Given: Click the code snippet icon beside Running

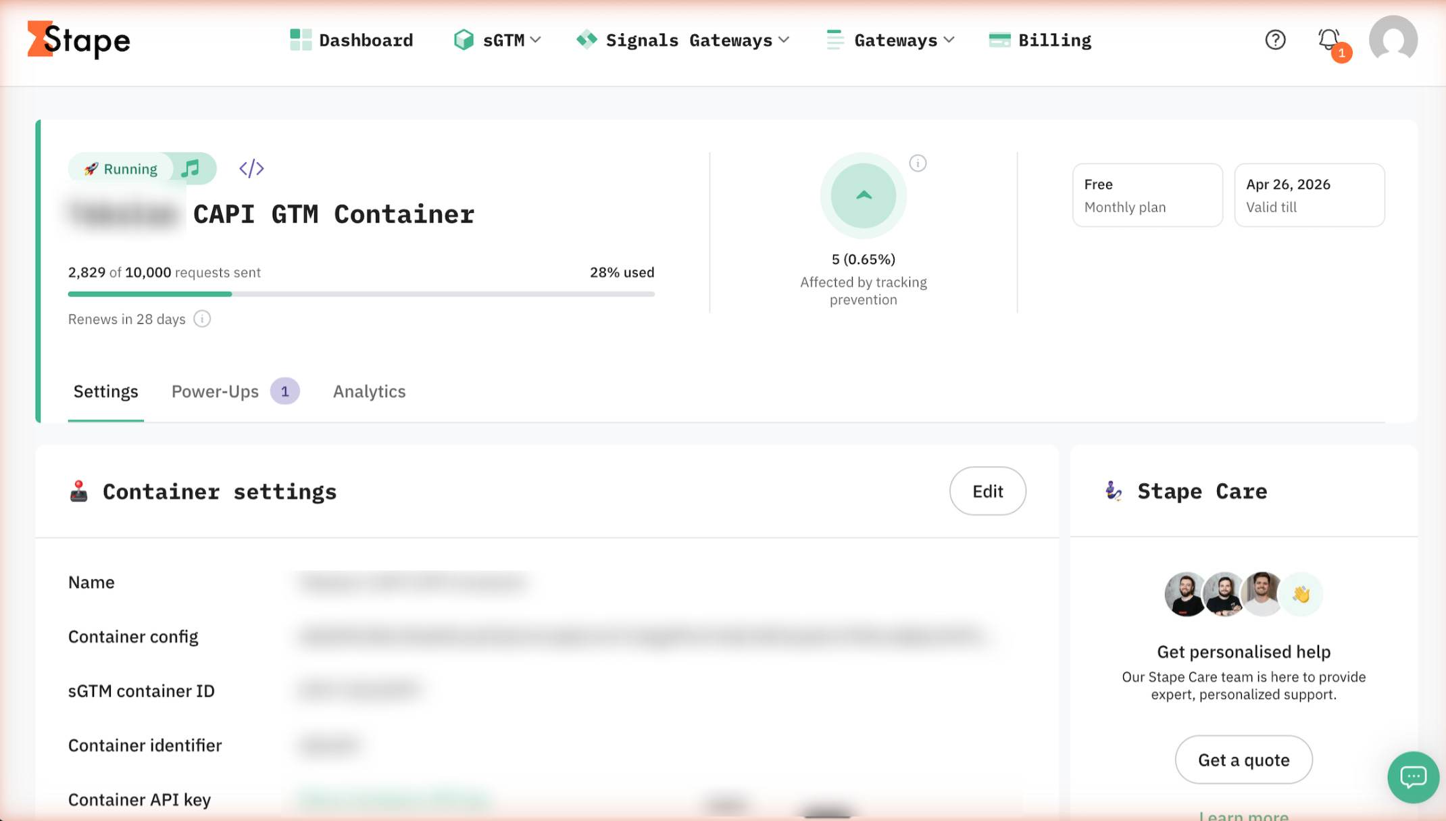Looking at the screenshot, I should point(251,168).
